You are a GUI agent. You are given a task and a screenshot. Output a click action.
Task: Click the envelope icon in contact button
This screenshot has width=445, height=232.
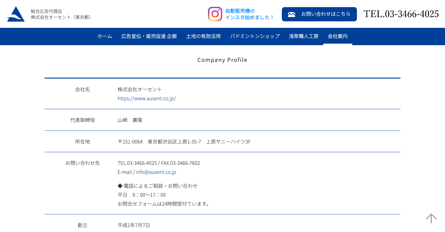click(291, 14)
